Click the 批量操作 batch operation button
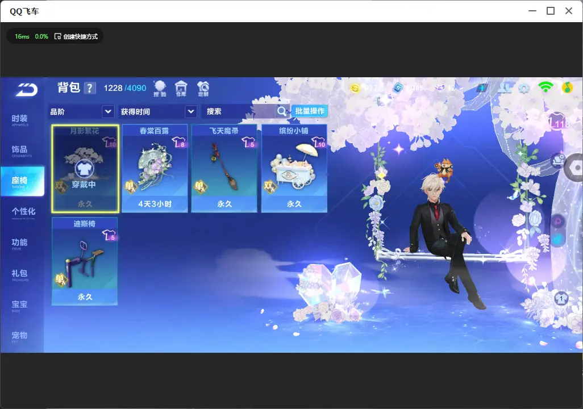583x409 pixels. pyautogui.click(x=310, y=111)
